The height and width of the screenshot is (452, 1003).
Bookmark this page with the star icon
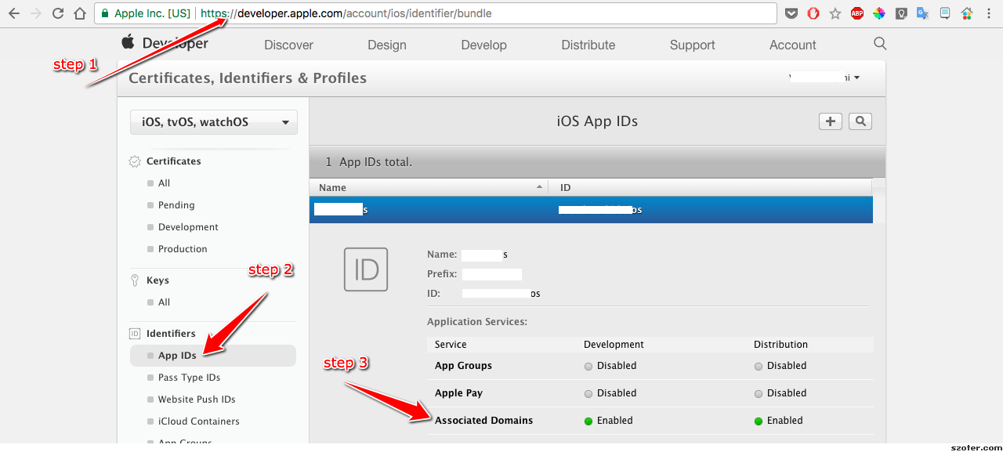[835, 13]
